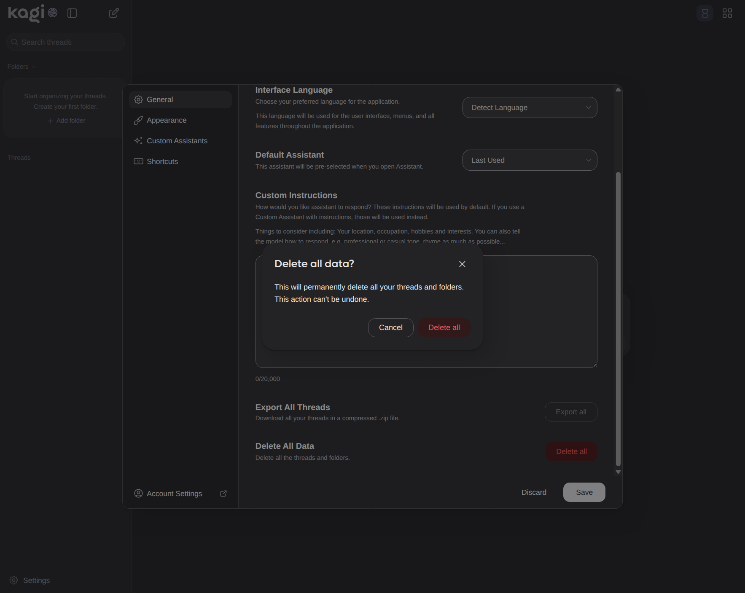Click the settings scrollbar up arrow

(x=618, y=89)
